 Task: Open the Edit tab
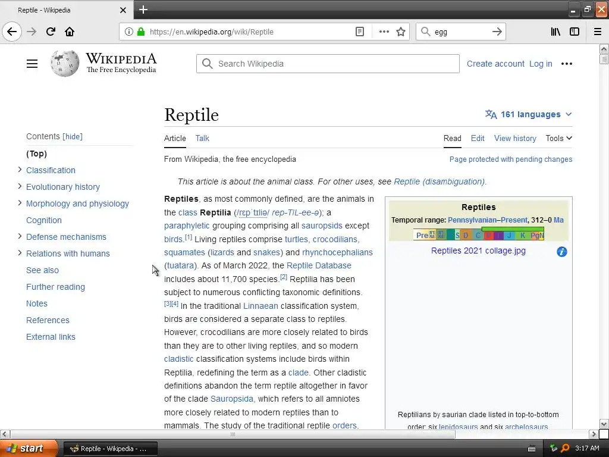478,138
